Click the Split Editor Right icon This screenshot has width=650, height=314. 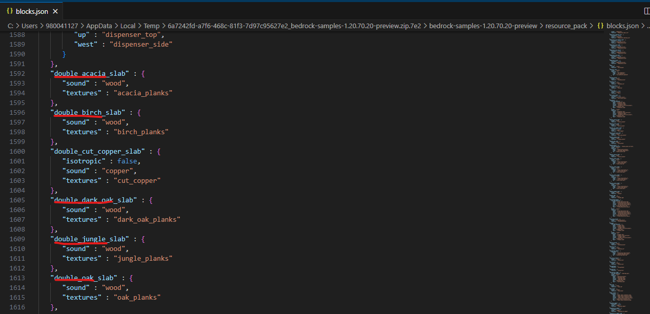tap(646, 11)
